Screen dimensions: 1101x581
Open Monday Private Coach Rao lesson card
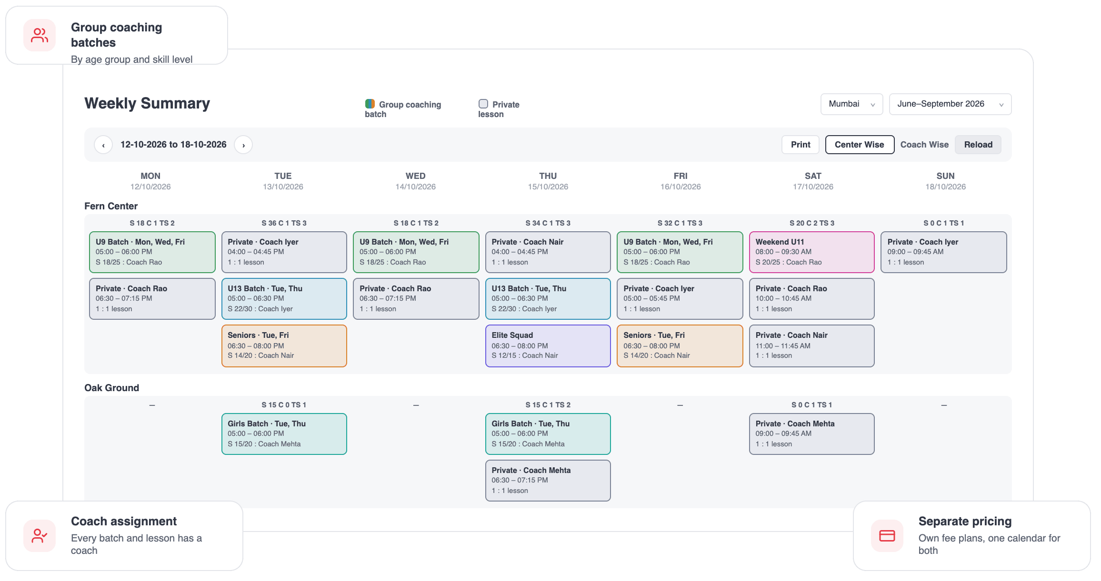click(x=152, y=299)
